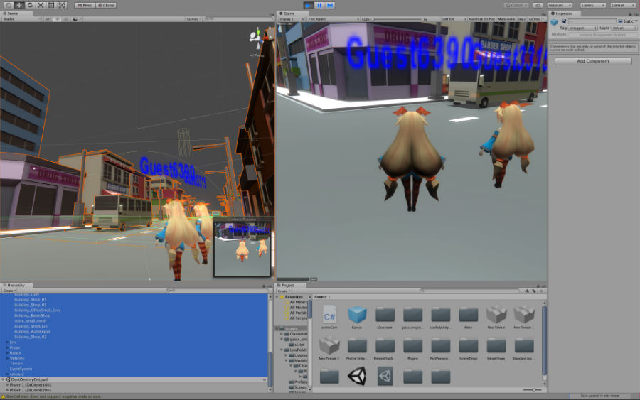The height and width of the screenshot is (400, 640).
Task: Toggle Pivot handle position mode
Action: tap(85, 5)
